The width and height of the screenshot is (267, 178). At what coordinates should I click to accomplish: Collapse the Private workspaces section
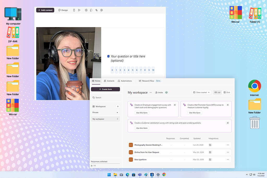click(x=117, y=113)
